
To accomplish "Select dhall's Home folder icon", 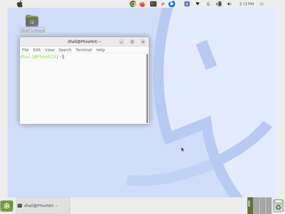I will coord(32,24).
